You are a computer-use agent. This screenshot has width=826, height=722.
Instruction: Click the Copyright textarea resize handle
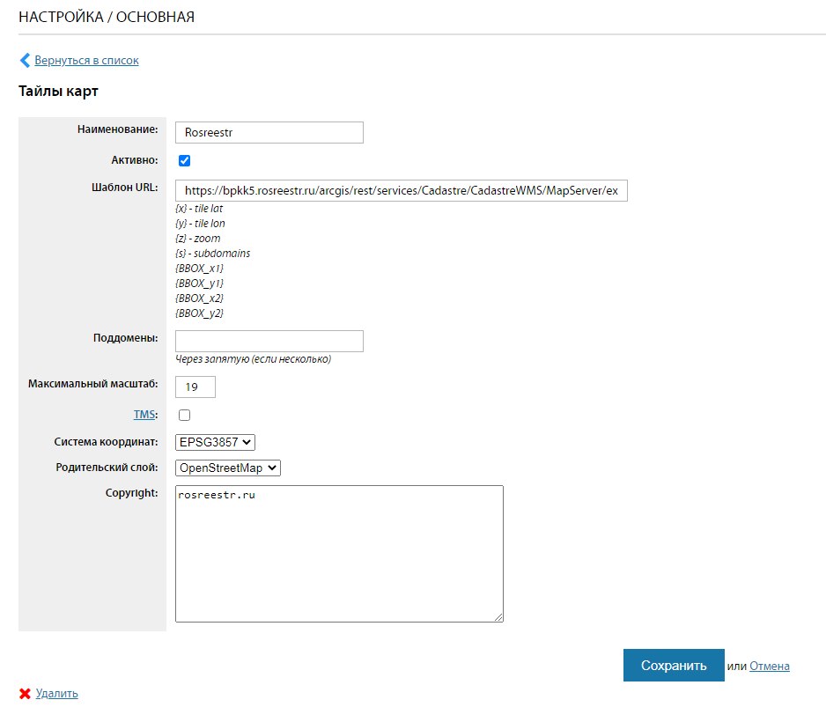pyautogui.click(x=498, y=617)
